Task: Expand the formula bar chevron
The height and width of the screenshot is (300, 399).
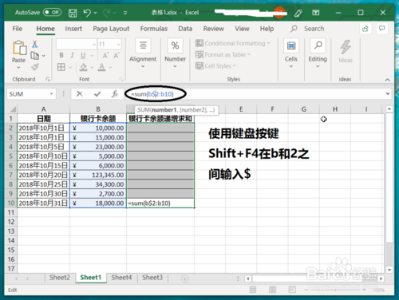Action: (388, 93)
